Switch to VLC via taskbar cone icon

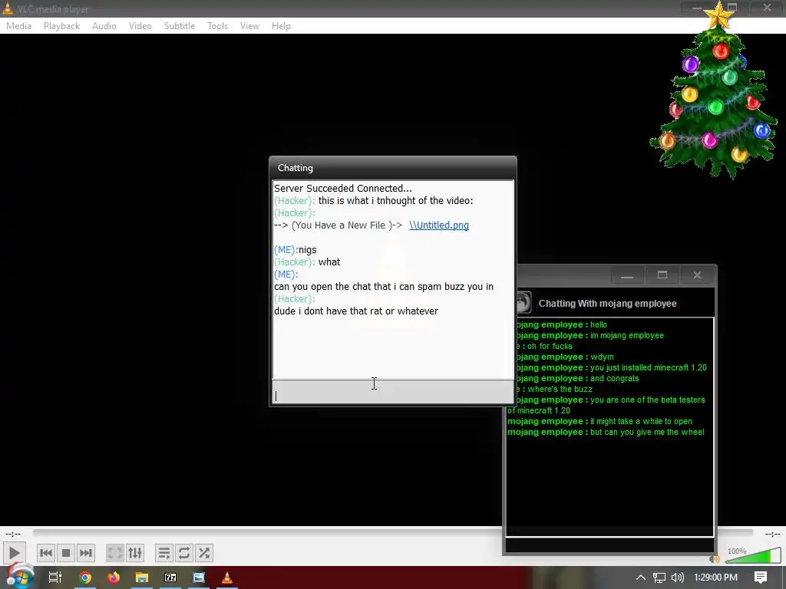click(227, 577)
